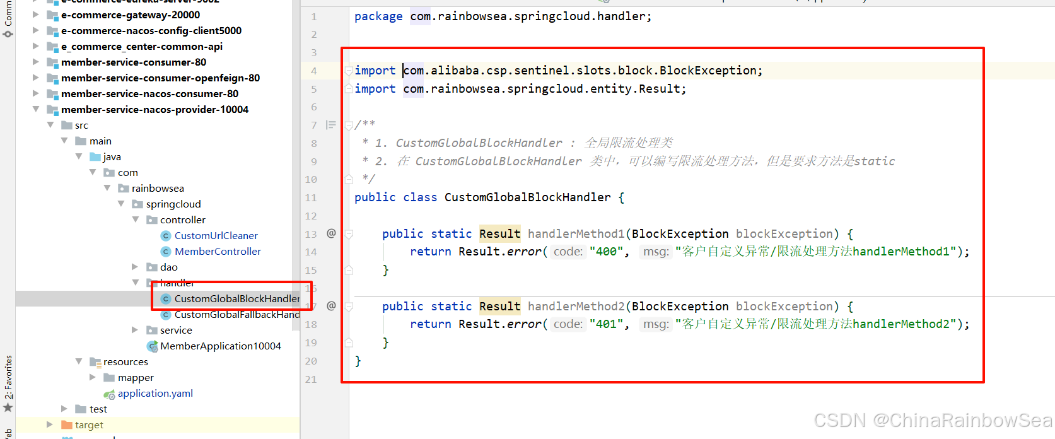Open application.yaml configuration file
This screenshot has height=439, width=1055.
click(155, 393)
